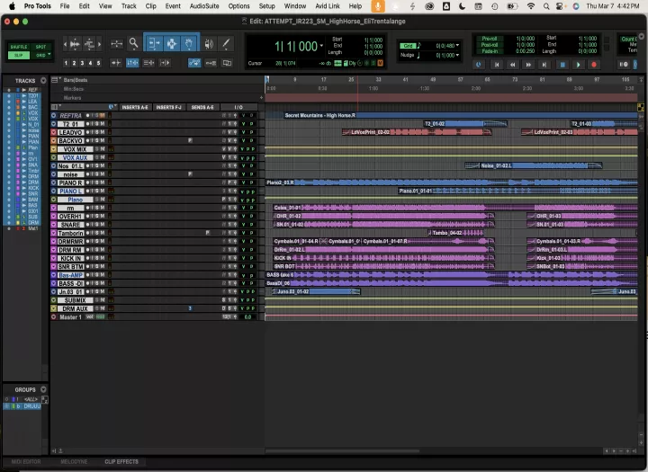Click Return to Zero transport button
648x472 pixels.
496,65
